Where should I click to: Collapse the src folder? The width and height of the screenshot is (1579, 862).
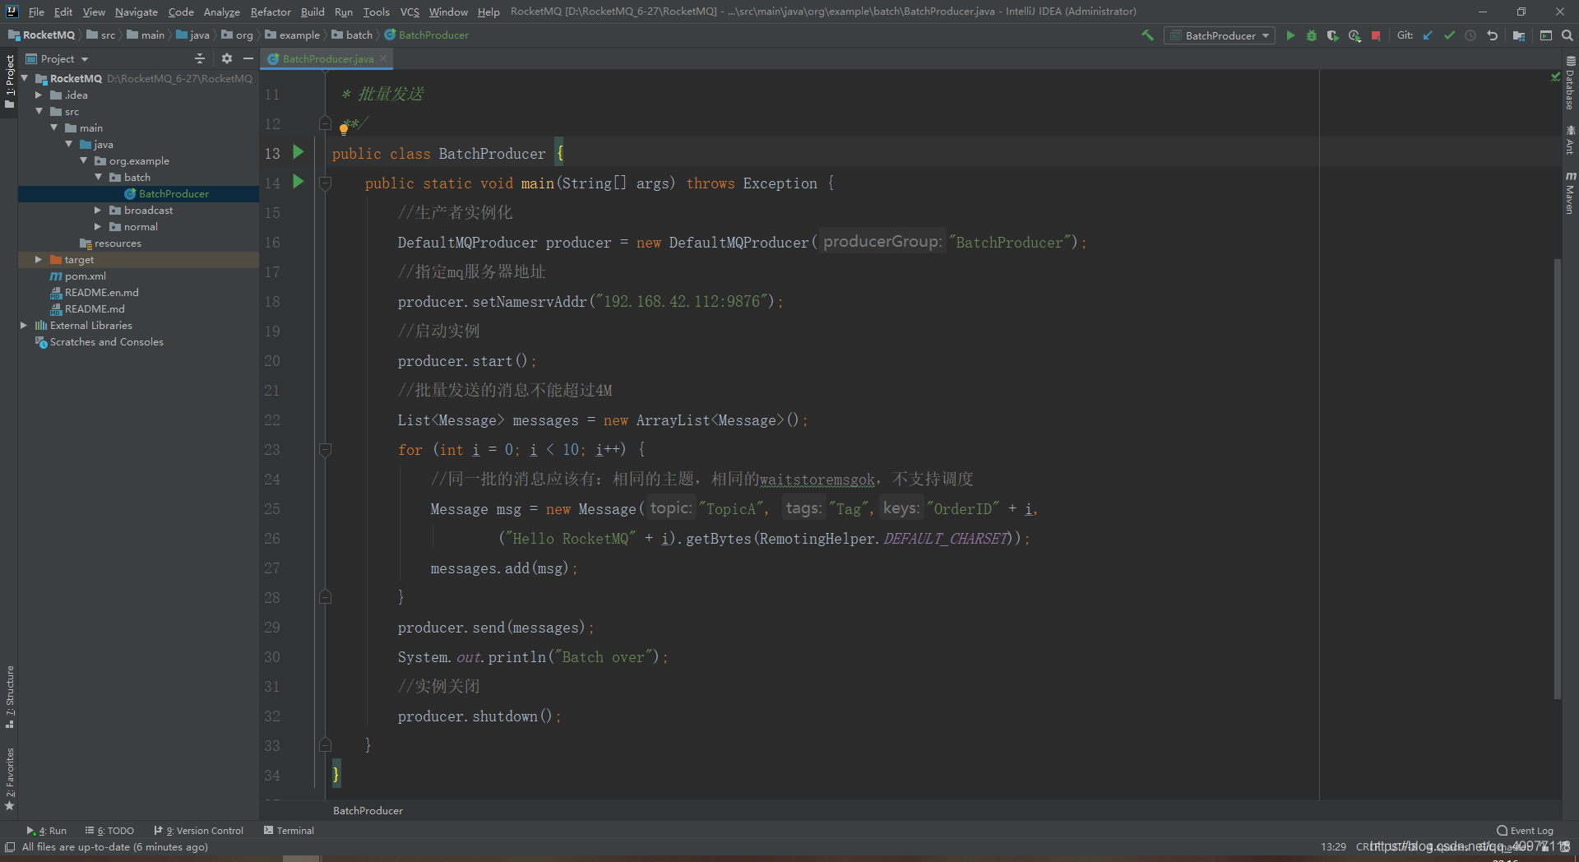tap(39, 111)
